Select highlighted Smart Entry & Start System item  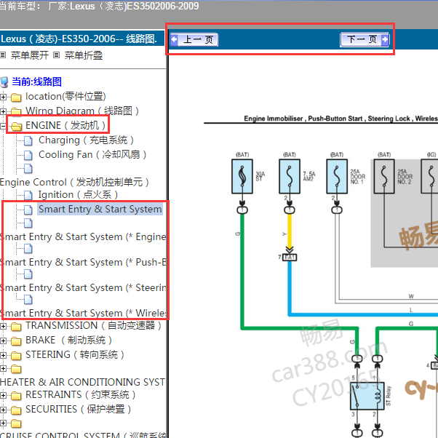[x=100, y=210]
